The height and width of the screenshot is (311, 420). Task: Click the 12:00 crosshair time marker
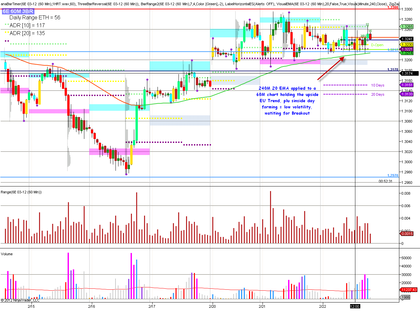(x=356, y=306)
